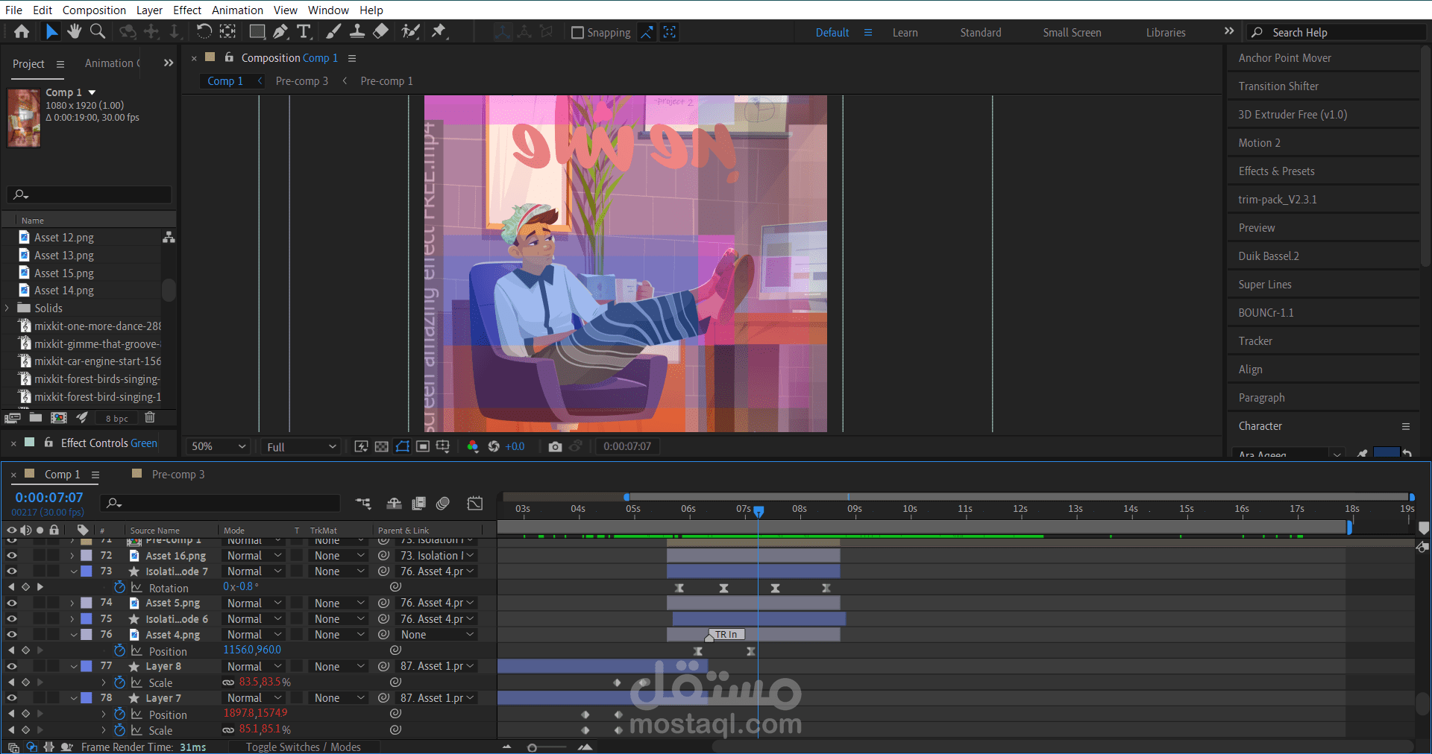The height and width of the screenshot is (754, 1432).
Task: Expand layer 72 Asset 16.png properties
Action: 72,556
